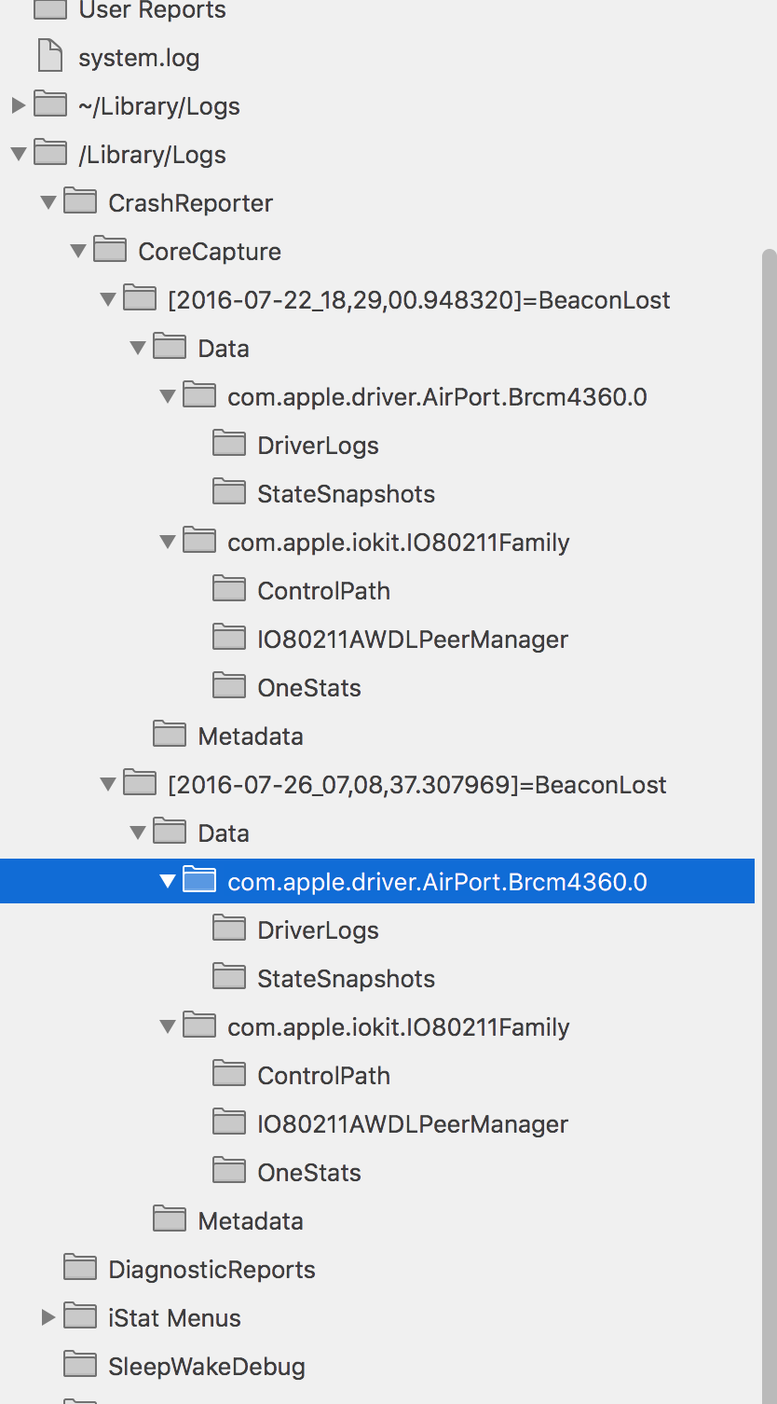
Task: Select DriverLogs folder icon under 07-22 BeaconLost
Action: (x=229, y=445)
